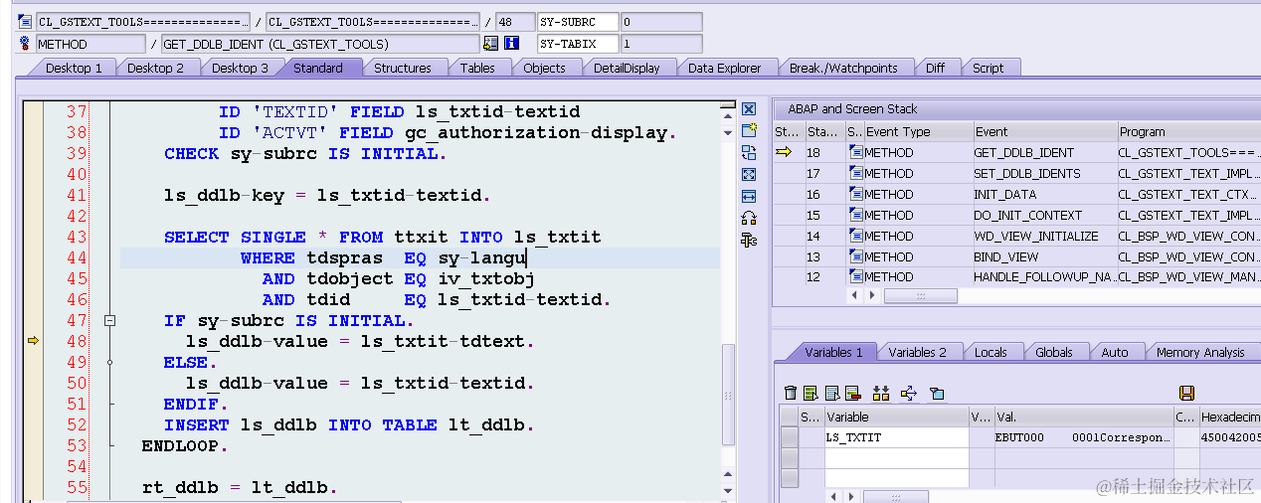Click the yellow arrow in stack row 18
Image resolution: width=1261 pixels, height=503 pixels.
coord(784,152)
